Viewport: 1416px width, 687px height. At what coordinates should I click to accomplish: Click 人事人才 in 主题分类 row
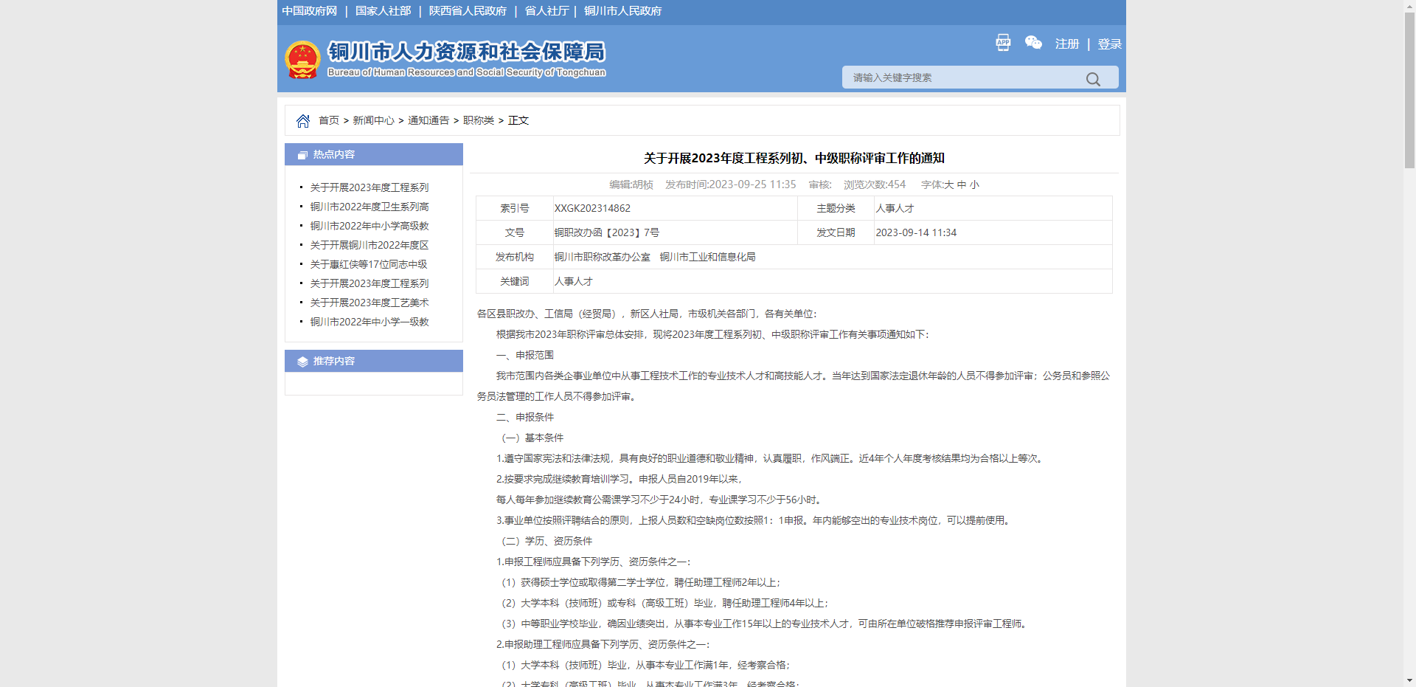point(895,208)
